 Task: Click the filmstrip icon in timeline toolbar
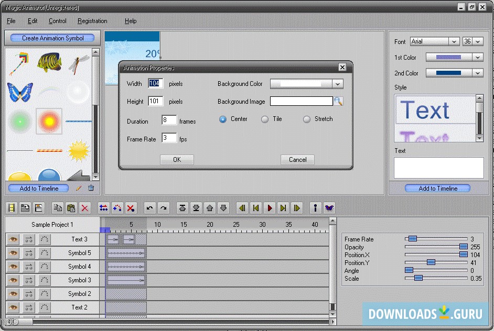(x=12, y=208)
